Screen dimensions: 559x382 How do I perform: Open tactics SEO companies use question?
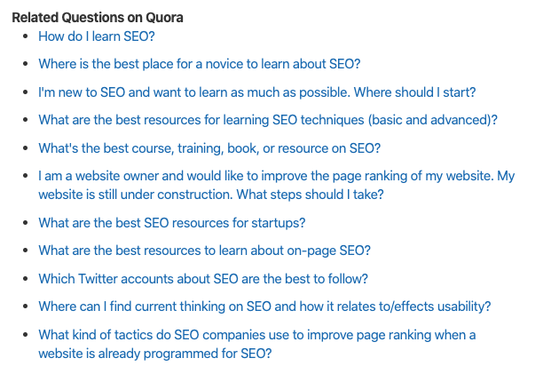coord(257,335)
